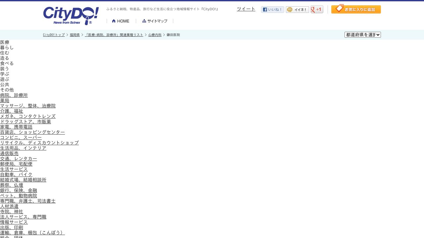This screenshot has width=424, height=238.
Task: Select the 食べる category tab
Action: (7, 63)
